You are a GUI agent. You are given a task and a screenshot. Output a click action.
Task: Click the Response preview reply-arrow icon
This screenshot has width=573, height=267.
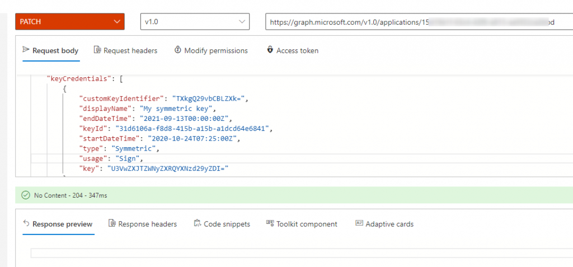tap(26, 223)
